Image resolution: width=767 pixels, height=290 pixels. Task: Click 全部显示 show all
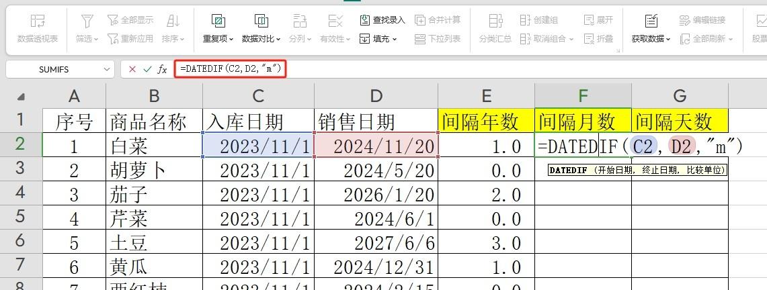[130, 20]
